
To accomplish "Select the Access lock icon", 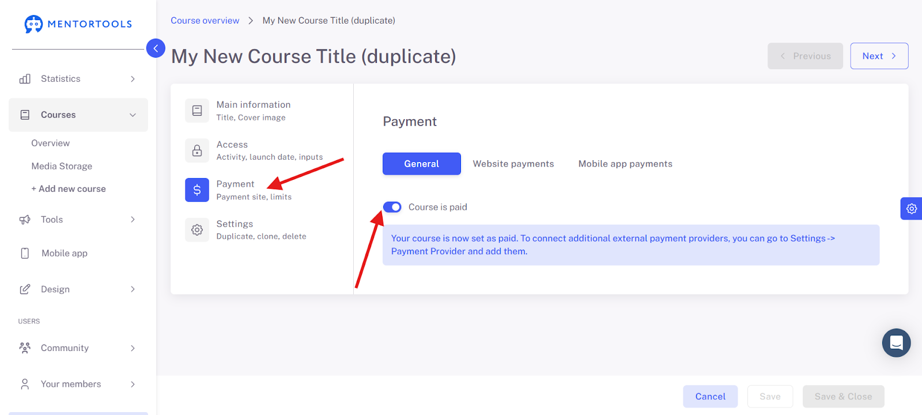I will [x=197, y=150].
